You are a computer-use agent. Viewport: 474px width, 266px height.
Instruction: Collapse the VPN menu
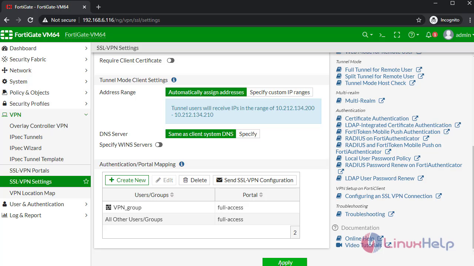[86, 115]
